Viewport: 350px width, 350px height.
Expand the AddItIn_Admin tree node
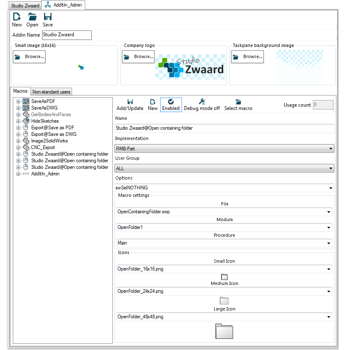[x=18, y=174]
